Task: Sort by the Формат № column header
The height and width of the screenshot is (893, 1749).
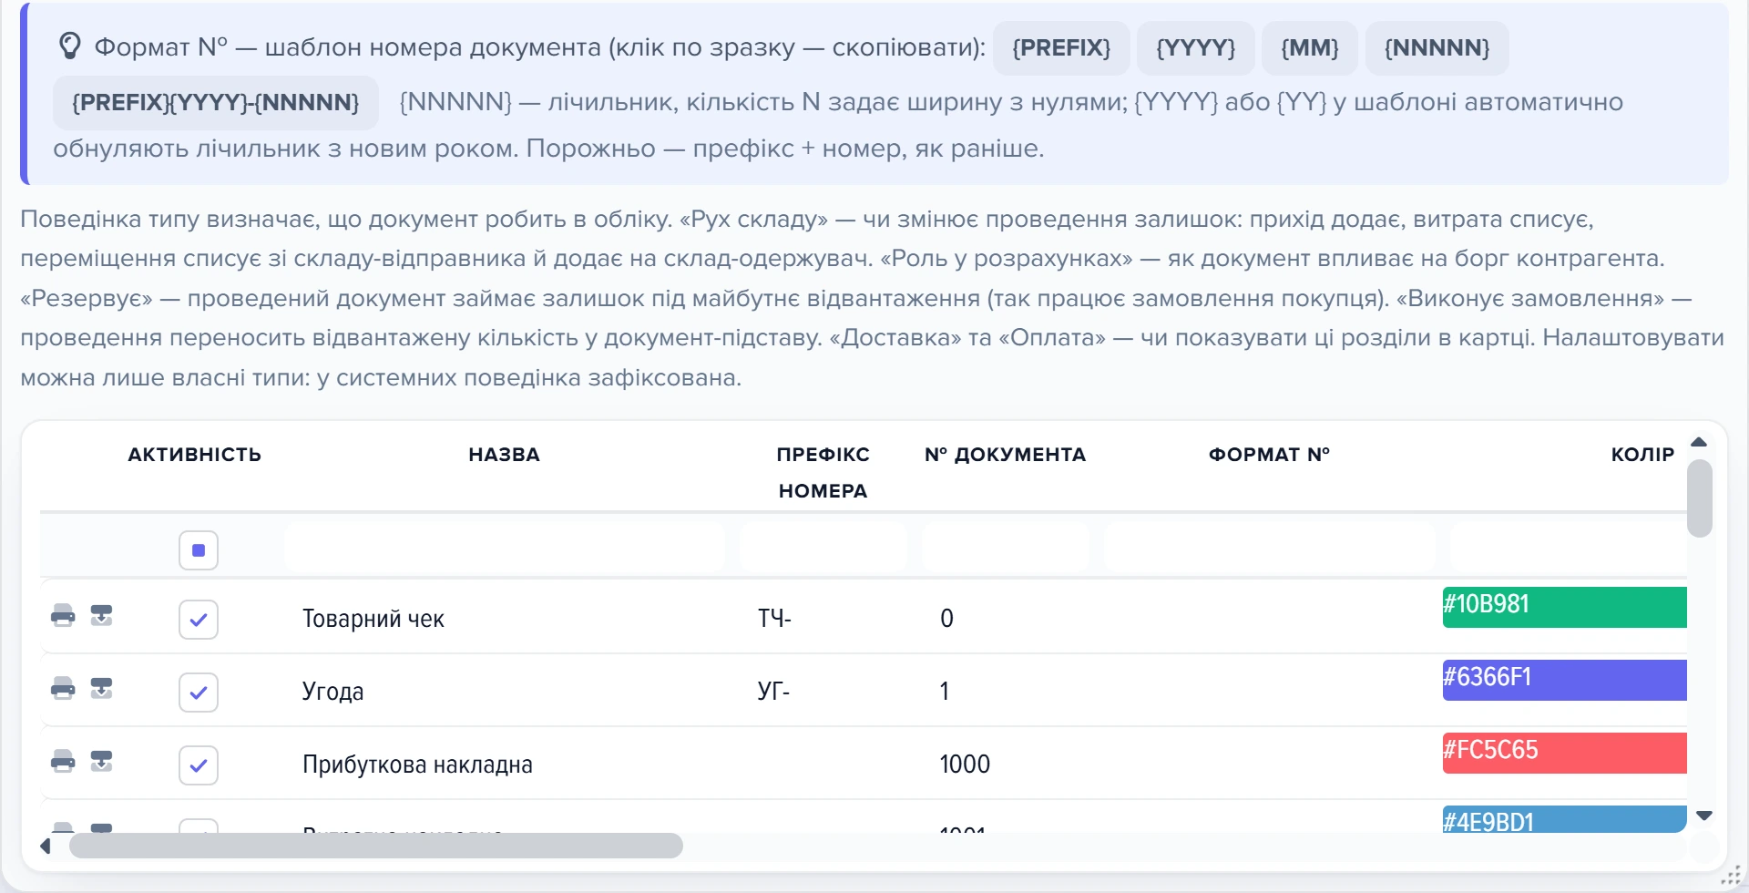Action: 1270,455
